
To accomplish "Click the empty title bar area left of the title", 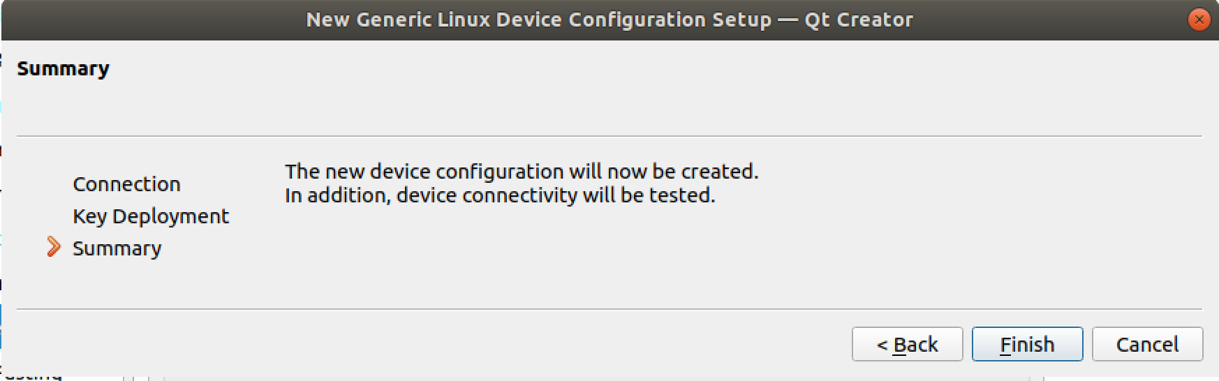I will pyautogui.click(x=140, y=20).
